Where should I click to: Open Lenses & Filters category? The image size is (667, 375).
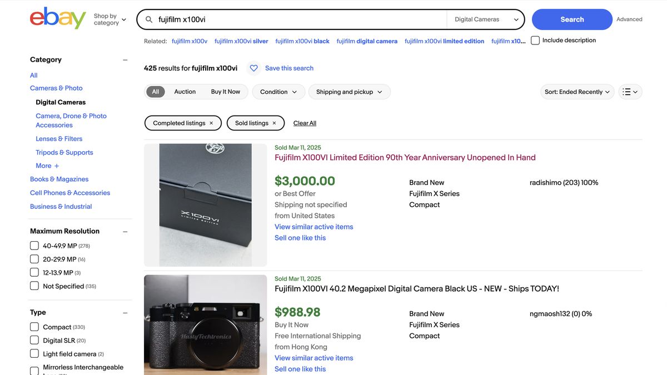point(59,139)
